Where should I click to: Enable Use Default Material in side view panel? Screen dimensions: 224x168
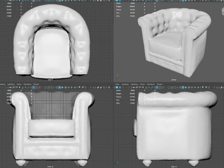point(186,87)
